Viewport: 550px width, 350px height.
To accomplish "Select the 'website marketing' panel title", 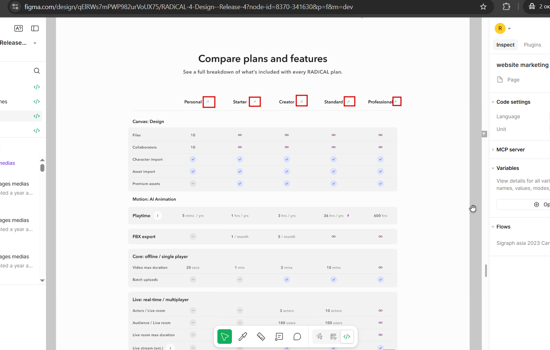I will pyautogui.click(x=523, y=65).
